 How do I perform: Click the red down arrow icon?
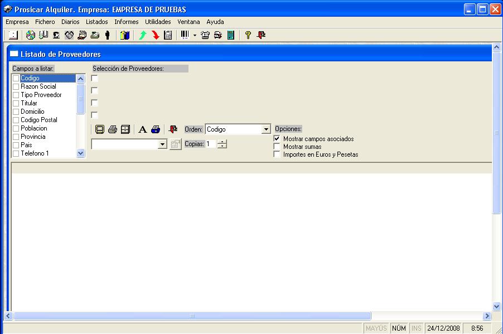coord(155,35)
